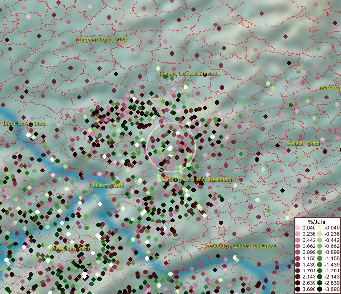The image size is (341, 294).
Task: Click the Limburg a.d. Lahn, Kreisstadt label
Action: (x=197, y=180)
